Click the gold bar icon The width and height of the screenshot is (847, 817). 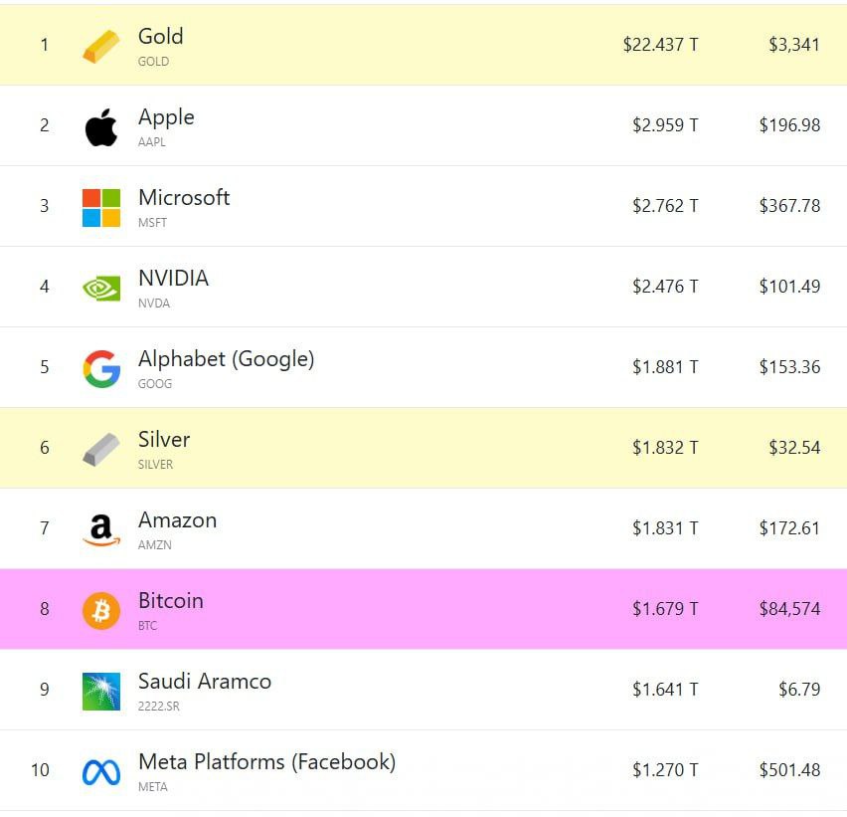click(x=100, y=46)
